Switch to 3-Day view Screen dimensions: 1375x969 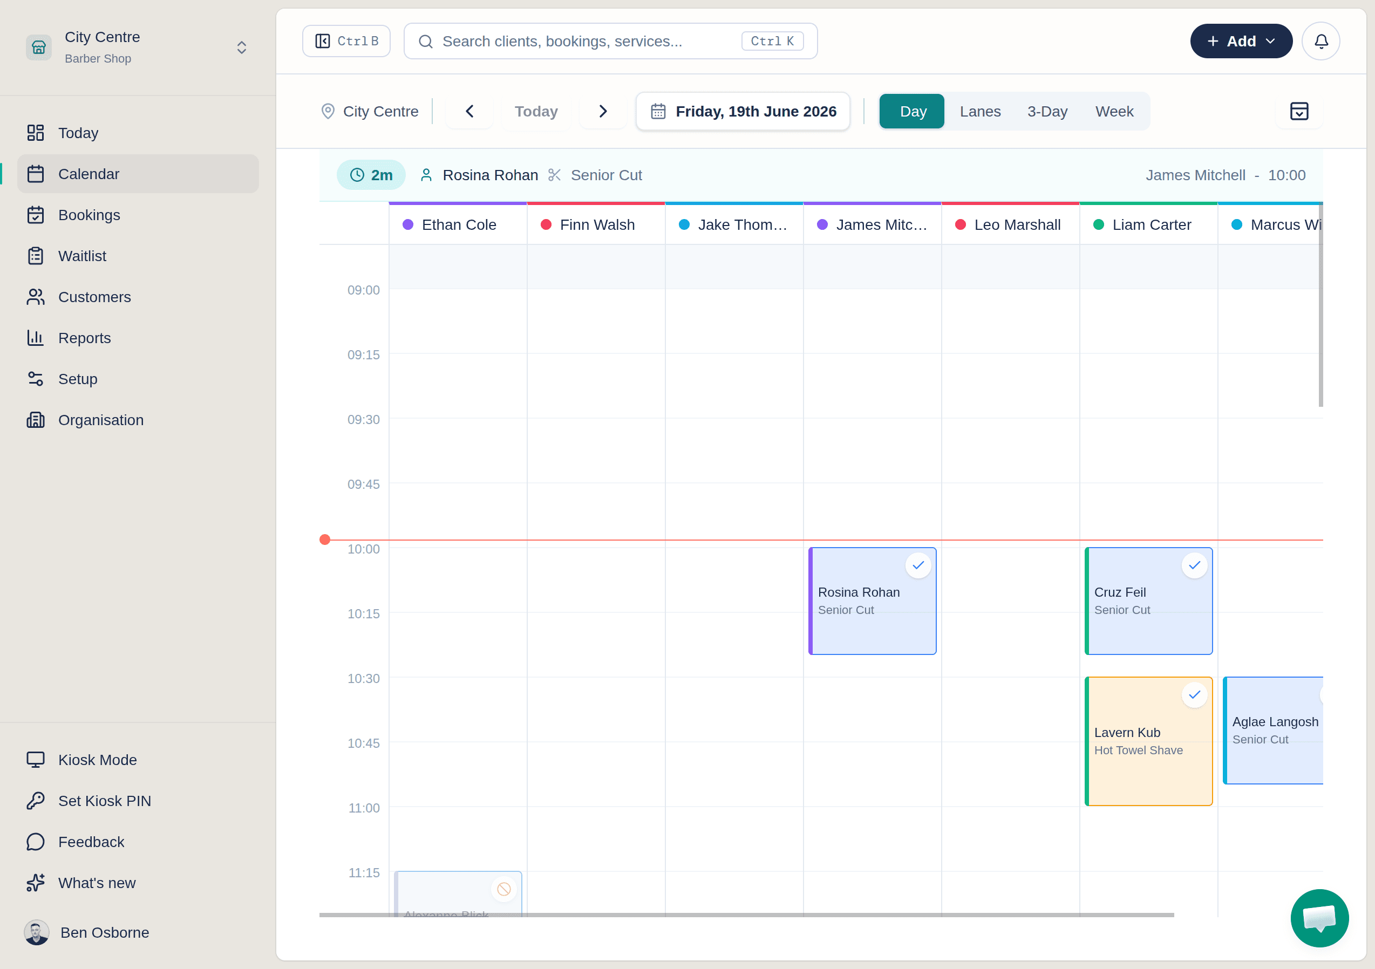click(x=1047, y=111)
